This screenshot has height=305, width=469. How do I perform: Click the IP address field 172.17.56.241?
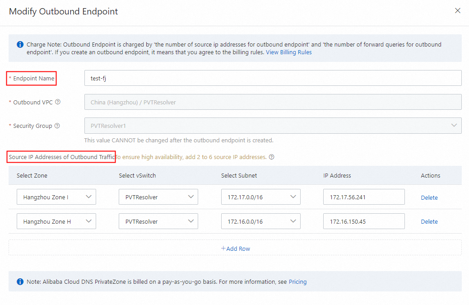pos(364,197)
